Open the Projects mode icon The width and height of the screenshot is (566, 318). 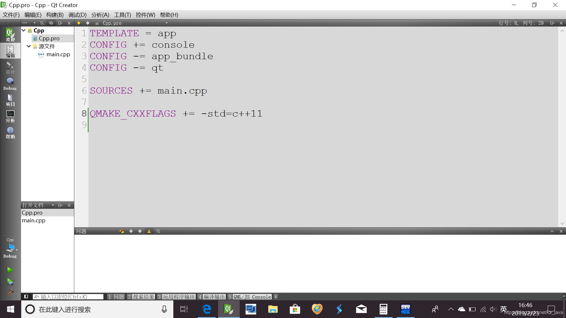(x=10, y=100)
